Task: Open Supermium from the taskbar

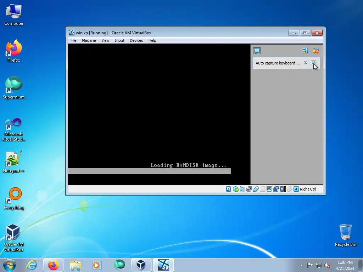Action: 119,265
